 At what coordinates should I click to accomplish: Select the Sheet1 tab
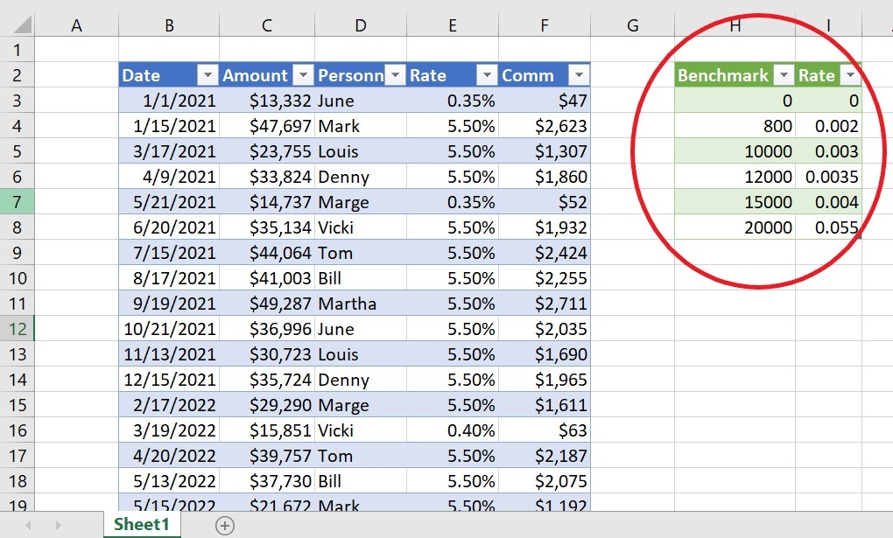click(141, 524)
